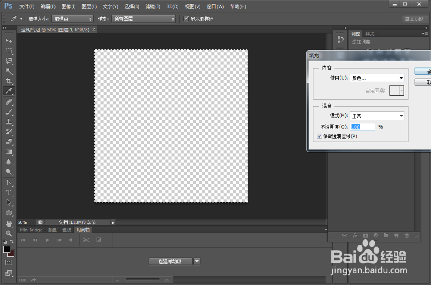Switch to the Mini Bridge tab
The width and height of the screenshot is (431, 285).
[x=31, y=230]
